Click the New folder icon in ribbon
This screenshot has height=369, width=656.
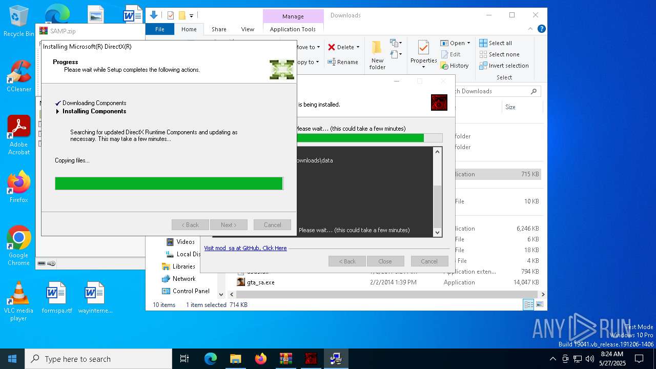tap(377, 55)
